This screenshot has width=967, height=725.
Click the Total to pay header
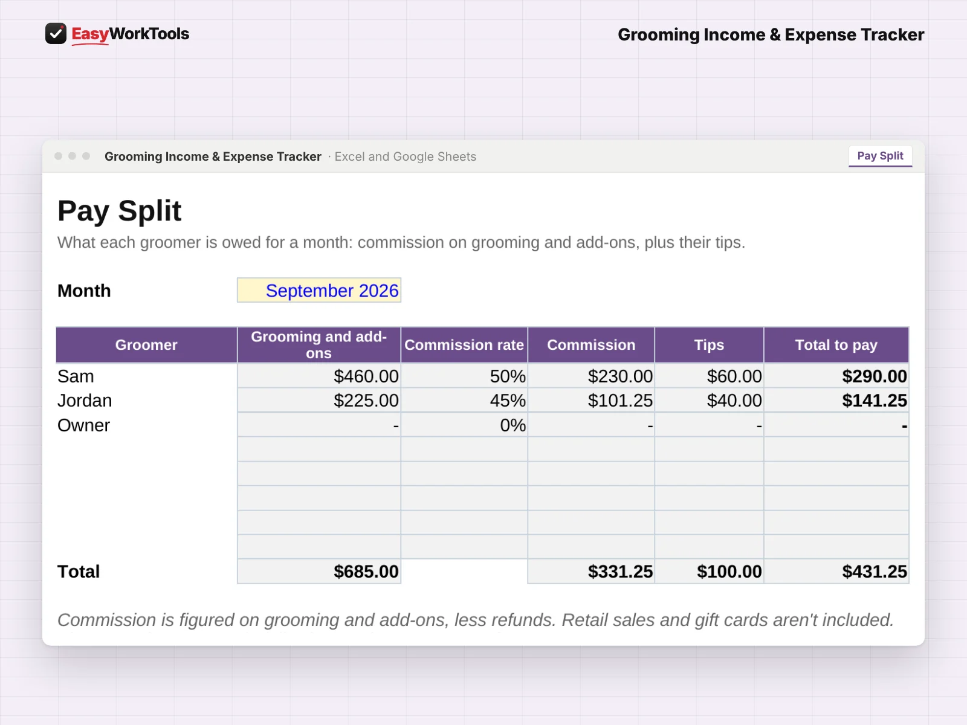[836, 345]
